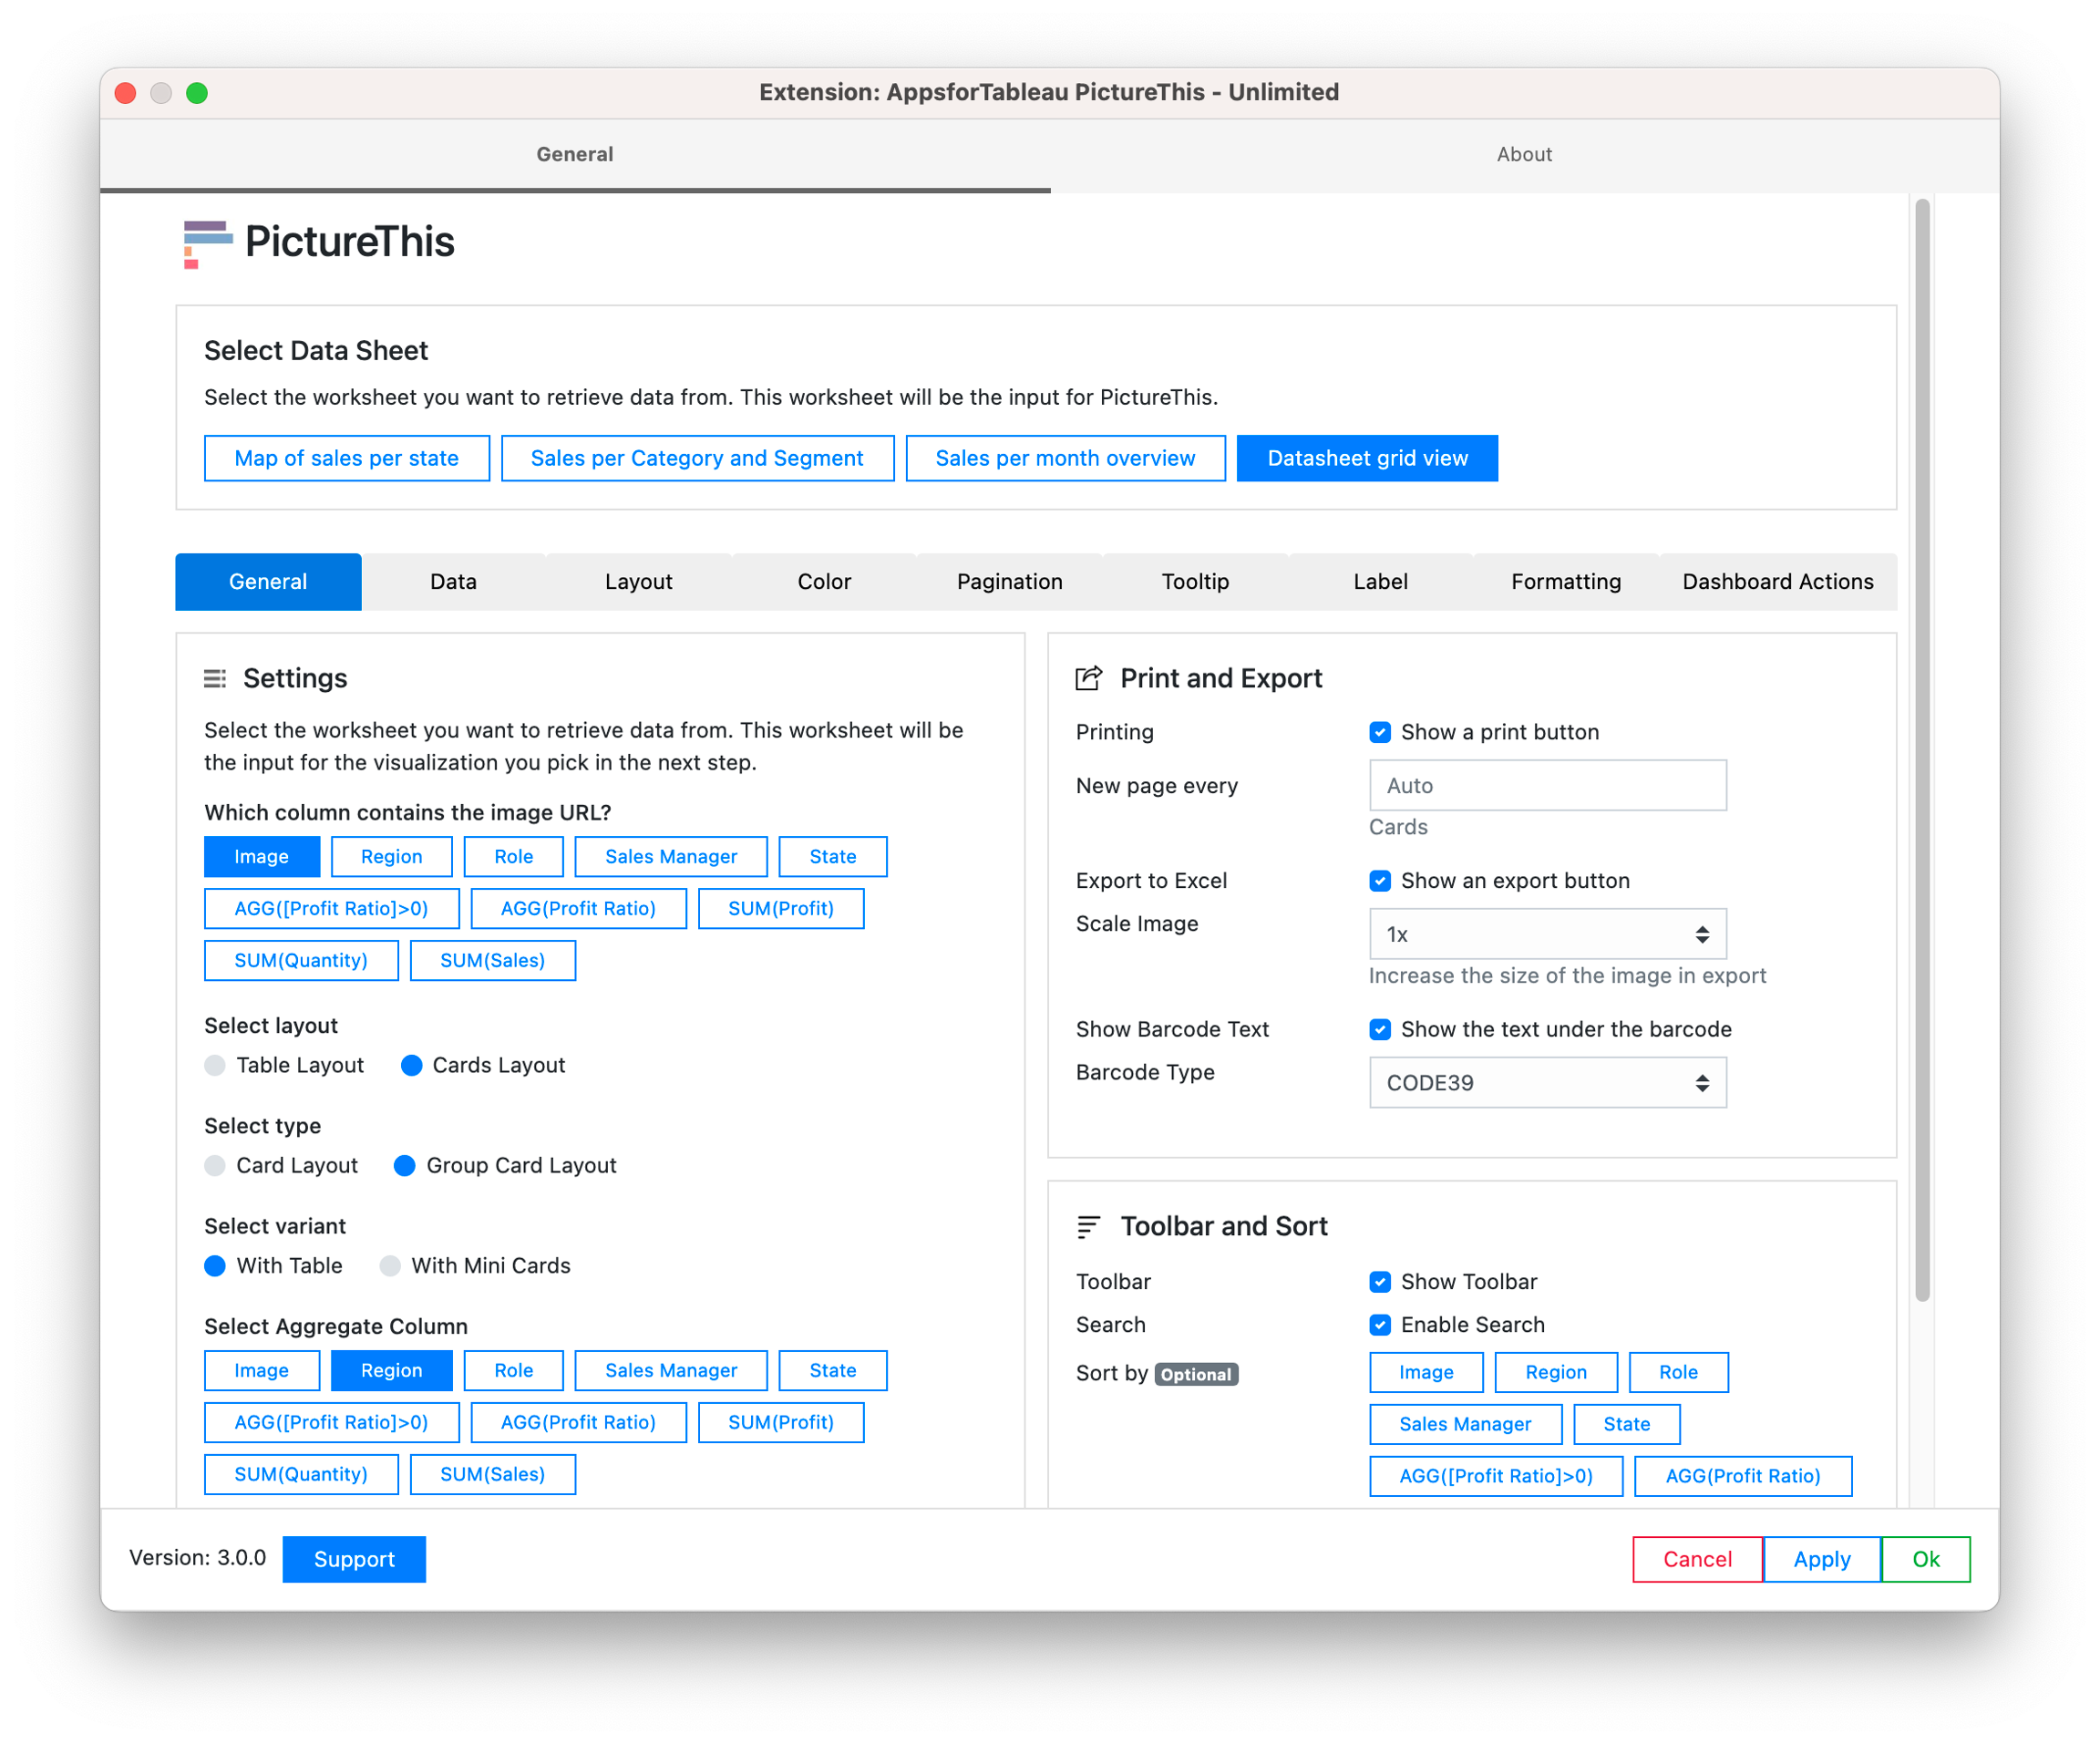The image size is (2100, 1744).
Task: Open the Barcode Type CODE39 dropdown
Action: click(1547, 1083)
